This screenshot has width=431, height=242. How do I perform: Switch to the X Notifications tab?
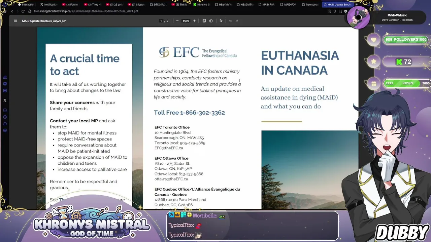pos(49,5)
